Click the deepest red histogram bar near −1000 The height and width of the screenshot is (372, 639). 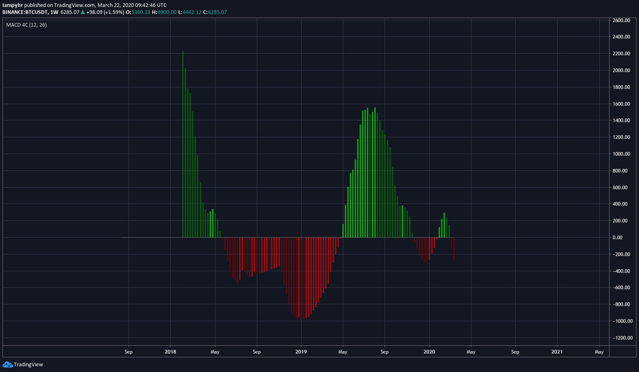[301, 278]
